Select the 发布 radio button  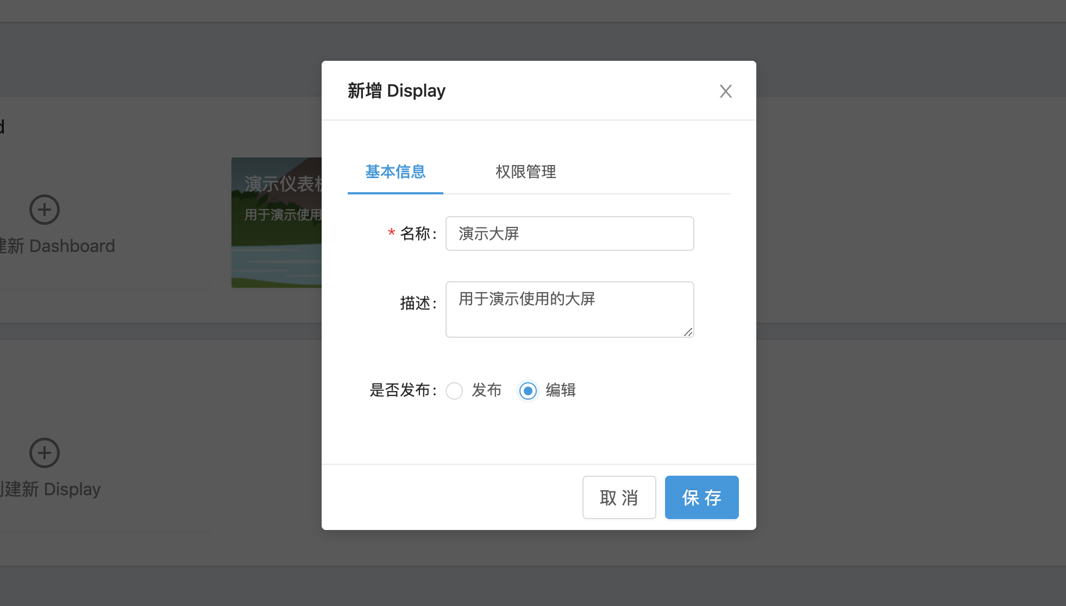(x=454, y=391)
